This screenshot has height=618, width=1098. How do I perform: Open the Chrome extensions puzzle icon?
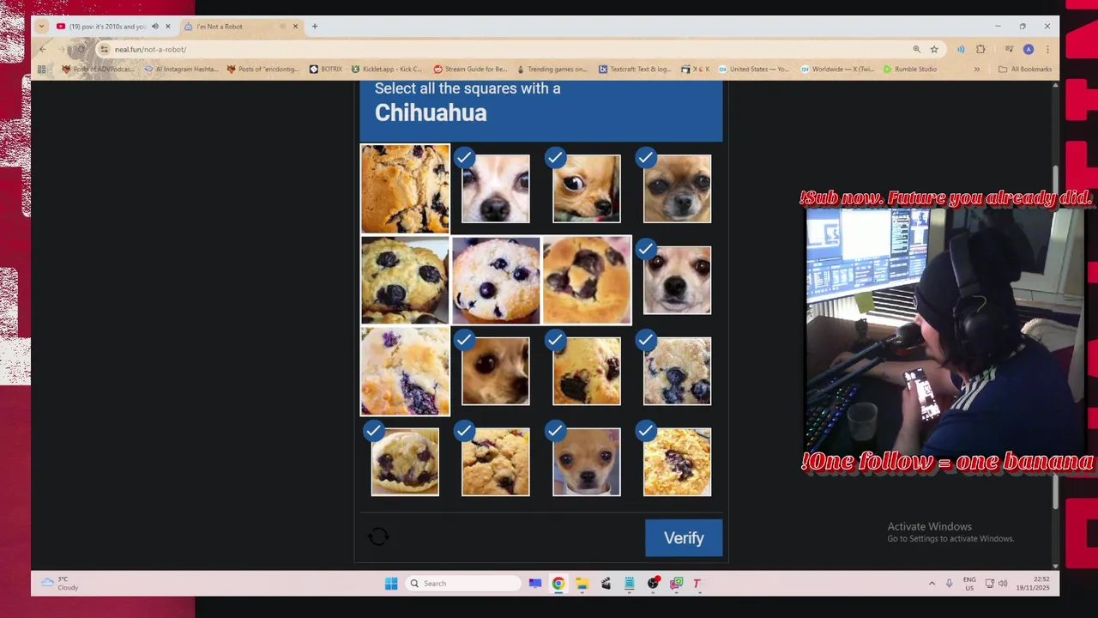[980, 49]
